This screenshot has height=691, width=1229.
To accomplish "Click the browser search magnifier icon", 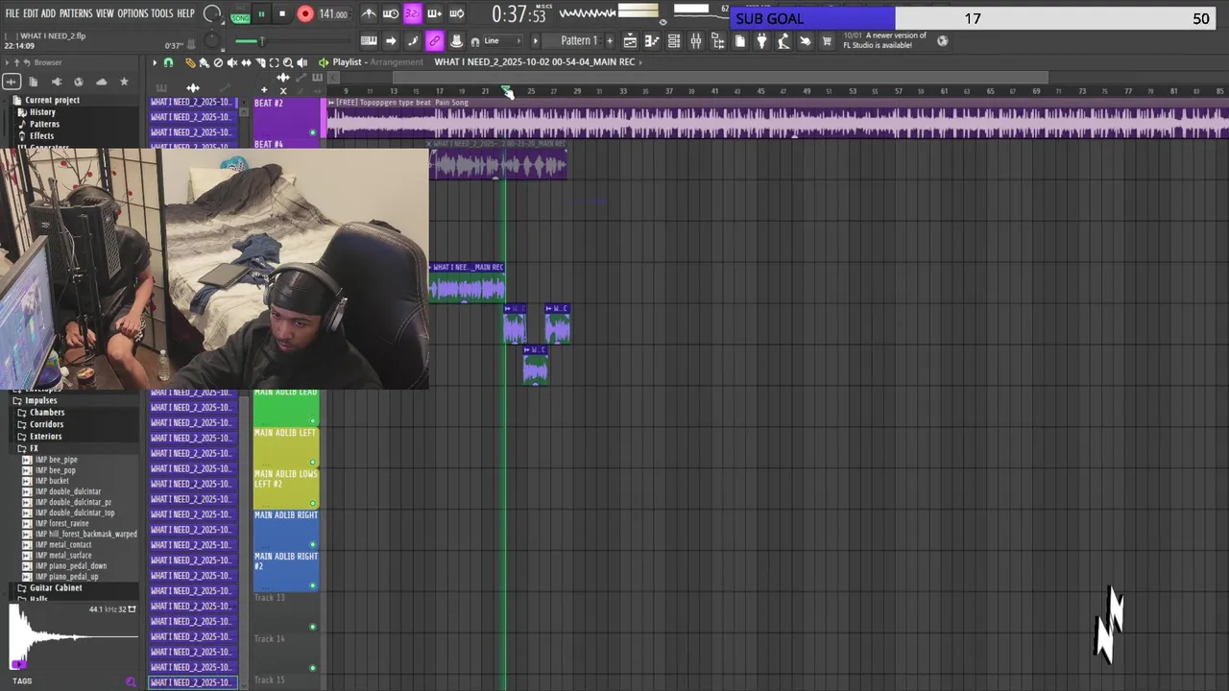I will coord(131,681).
